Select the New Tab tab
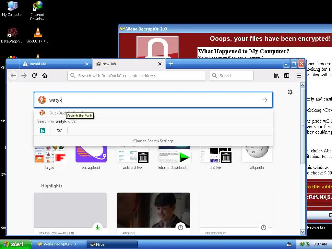 pos(129,64)
